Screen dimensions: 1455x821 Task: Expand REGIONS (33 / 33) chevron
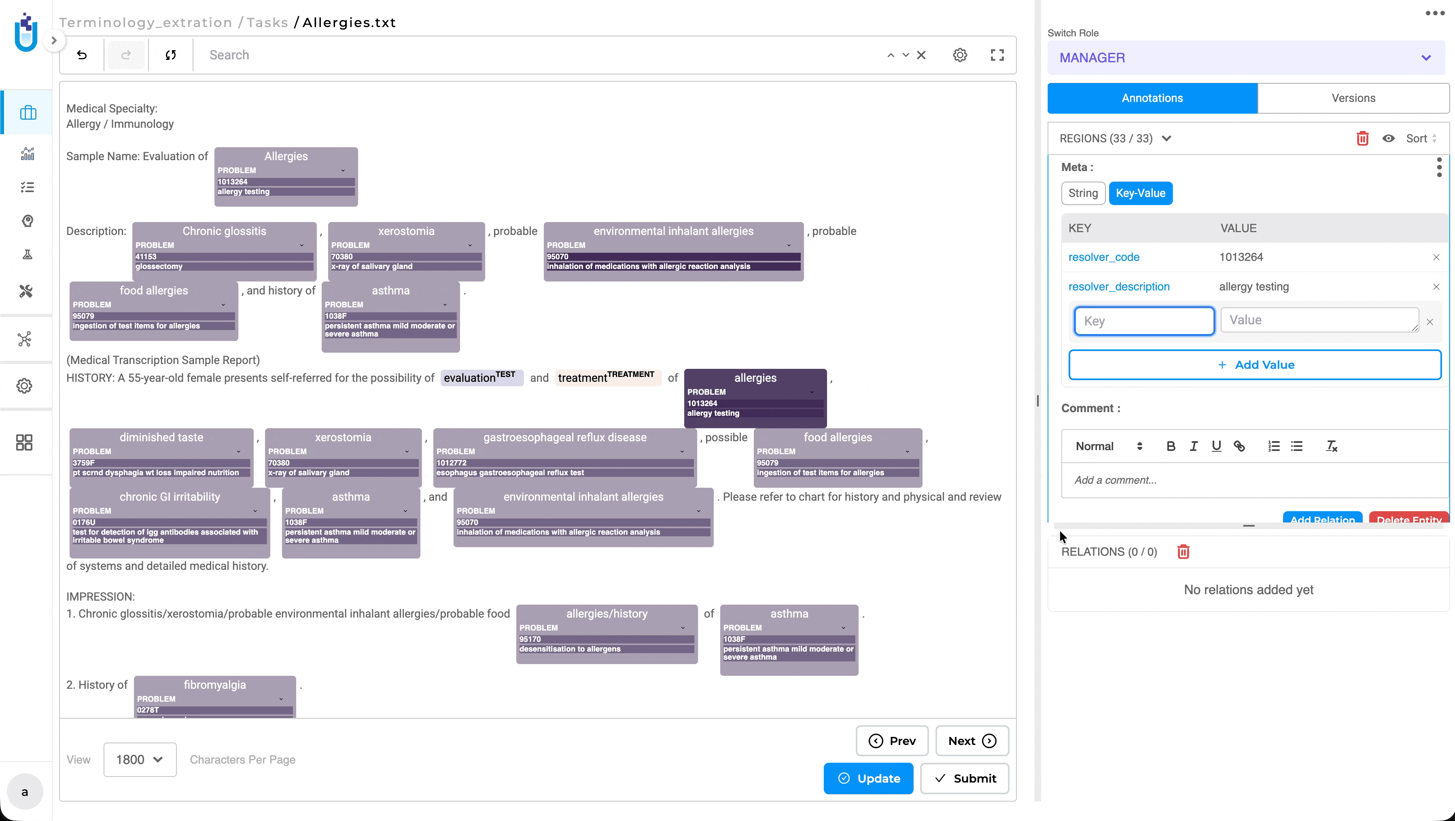coord(1167,138)
